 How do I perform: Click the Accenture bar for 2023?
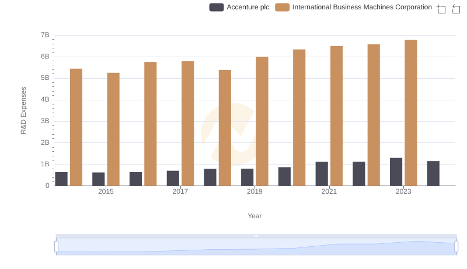coord(396,172)
